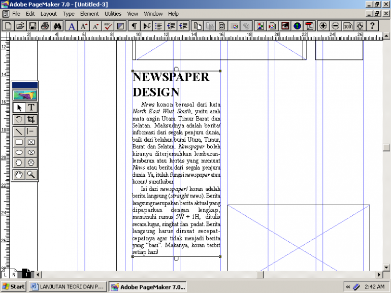Image resolution: width=391 pixels, height=293 pixels.
Task: Export to PDF with the Acrobat icon
Action: 309,26
